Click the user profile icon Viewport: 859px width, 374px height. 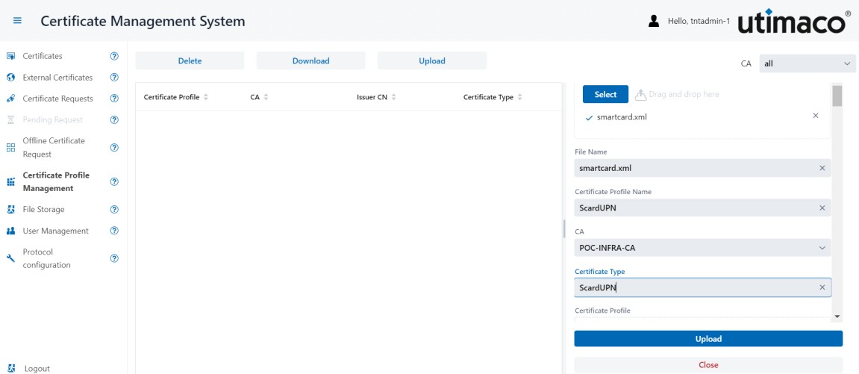point(654,21)
